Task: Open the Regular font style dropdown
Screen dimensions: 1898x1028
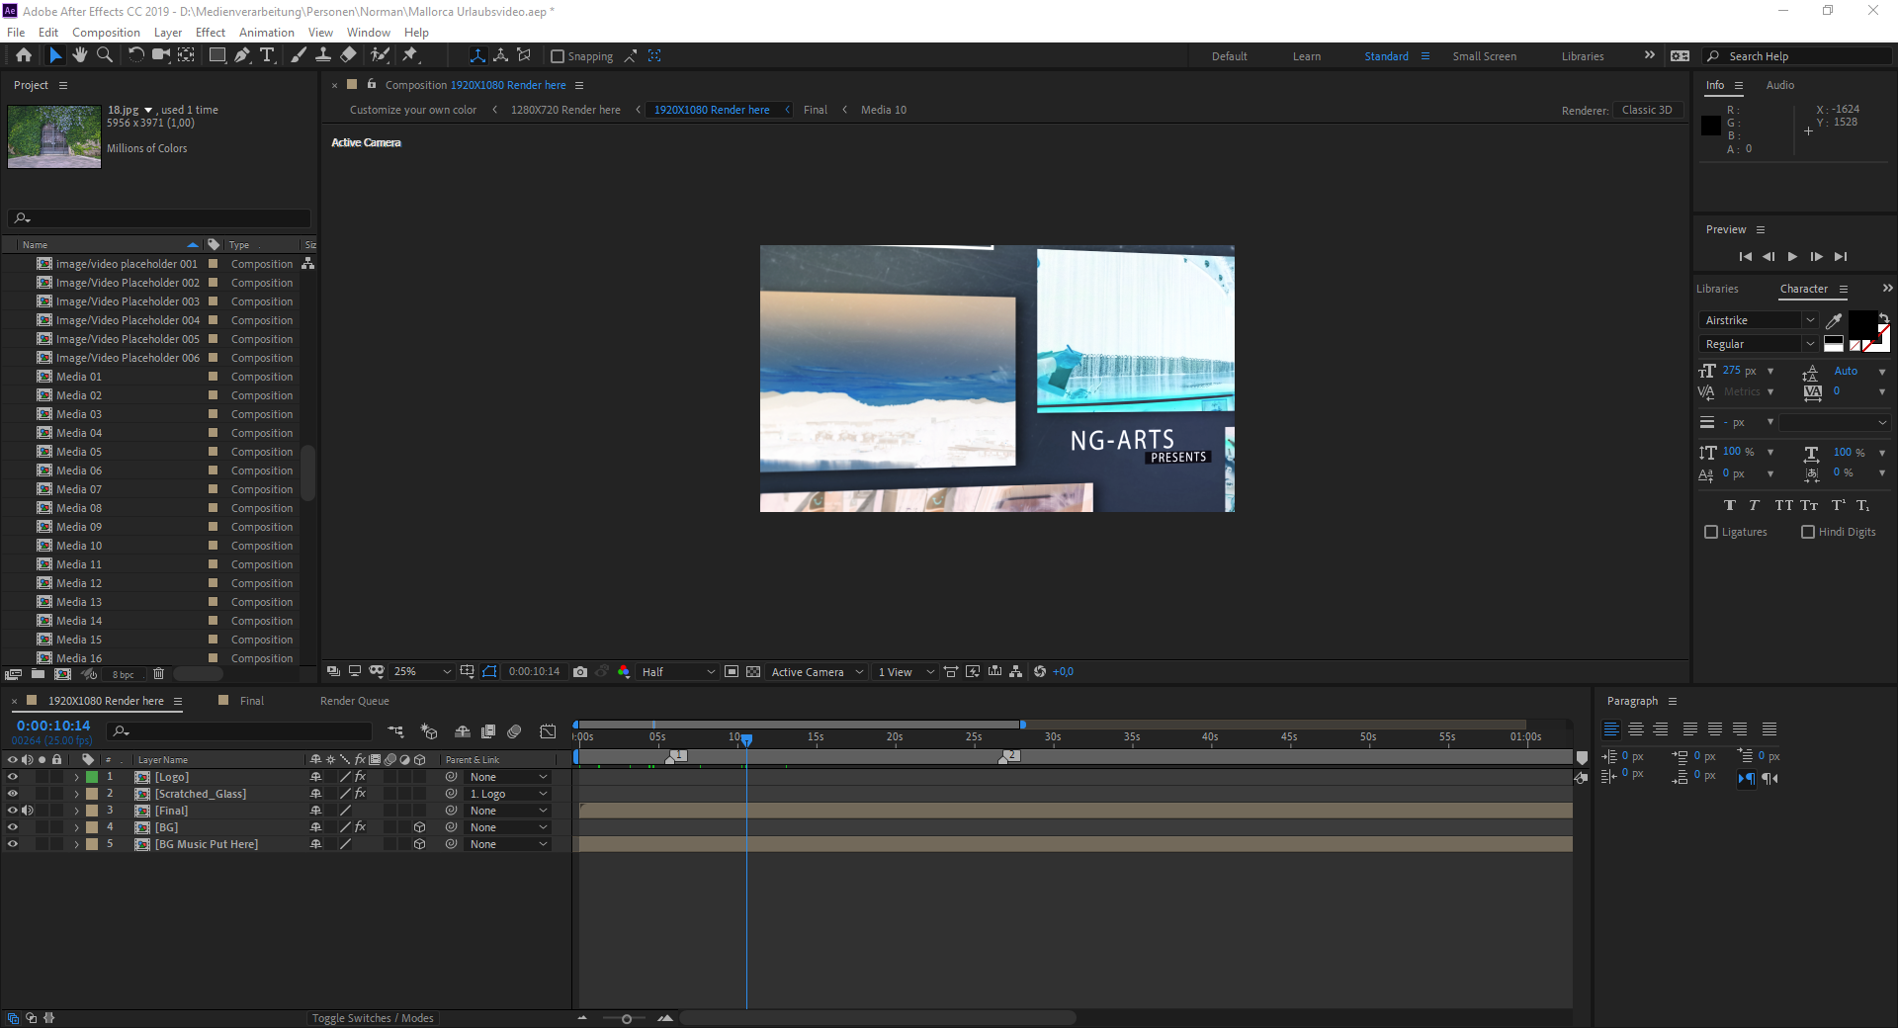Action: [1760, 344]
